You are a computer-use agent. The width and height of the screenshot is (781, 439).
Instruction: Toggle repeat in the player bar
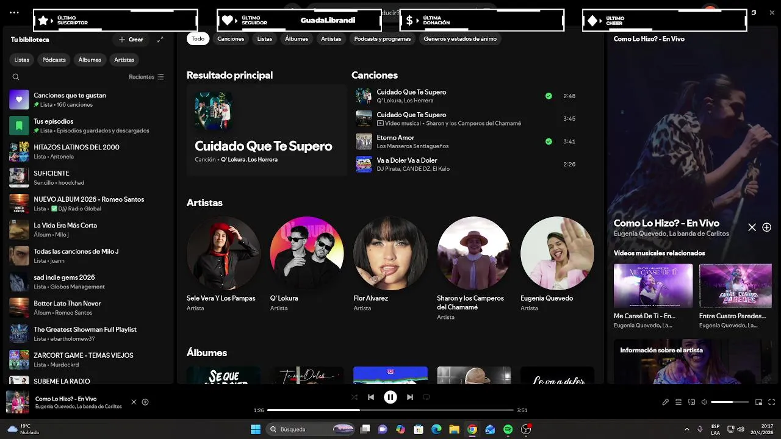pyautogui.click(x=426, y=397)
